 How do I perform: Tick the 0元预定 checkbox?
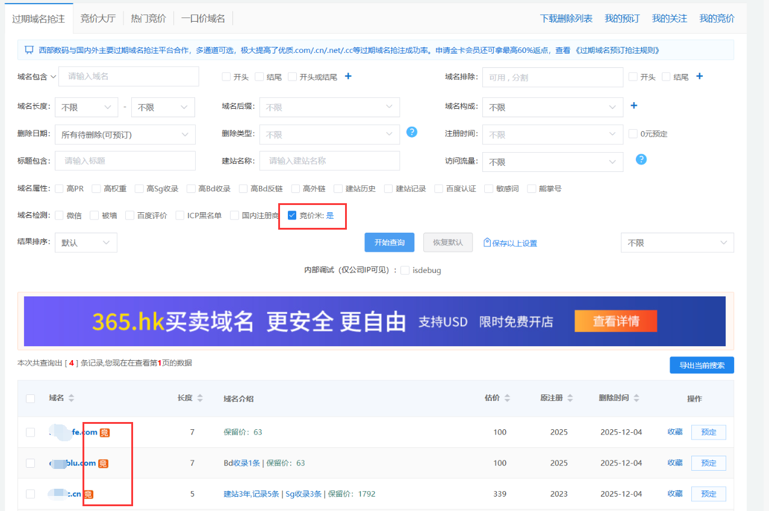coord(632,134)
